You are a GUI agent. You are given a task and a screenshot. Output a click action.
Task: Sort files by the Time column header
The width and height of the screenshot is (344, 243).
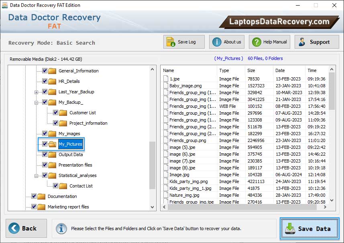pos(317,70)
